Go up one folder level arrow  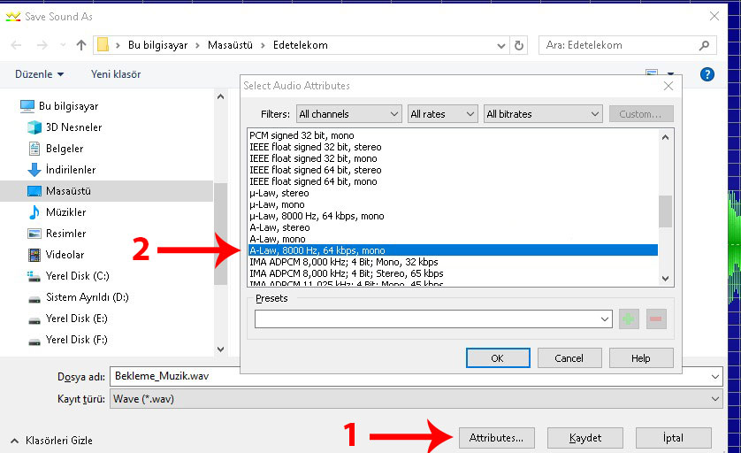(81, 45)
